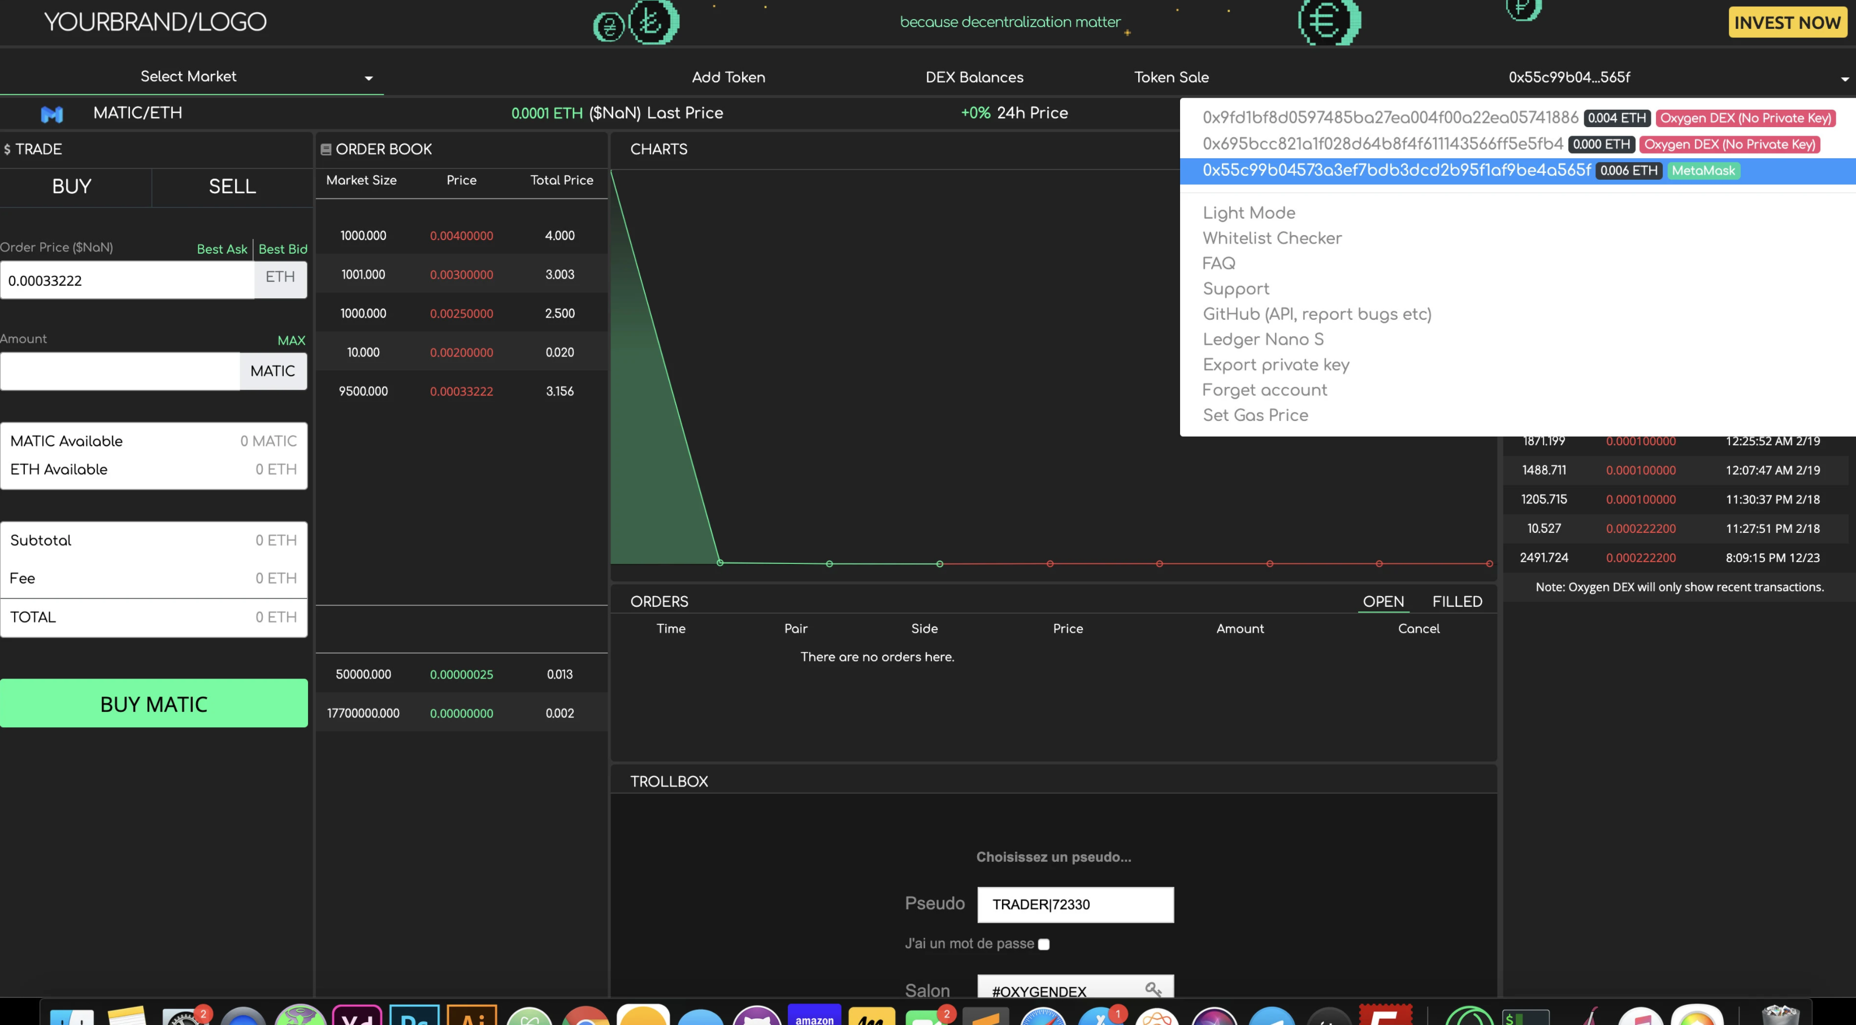Click the INVEST NOW button
Viewport: 1856px width, 1025px height.
[1788, 23]
